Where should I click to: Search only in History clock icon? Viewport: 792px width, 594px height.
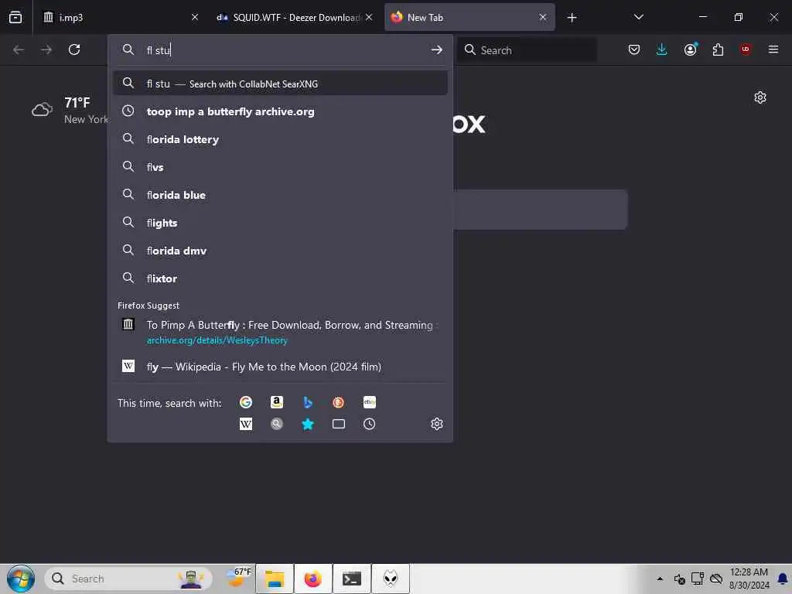[370, 424]
